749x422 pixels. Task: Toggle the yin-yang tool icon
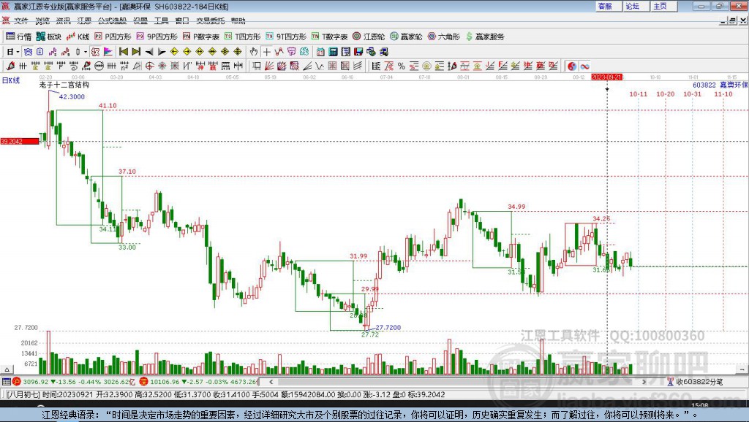(x=572, y=66)
